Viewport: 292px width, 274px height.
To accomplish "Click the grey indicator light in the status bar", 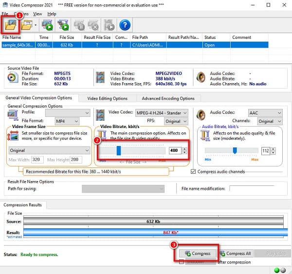I will pyautogui.click(x=283, y=270).
